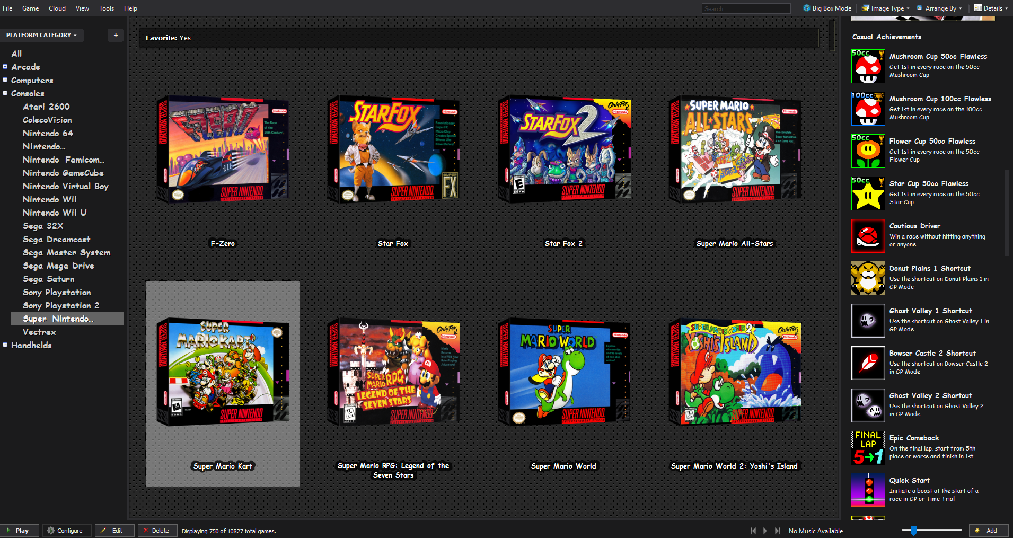Click the Donut Plains 1 Shortcut icon
Viewport: 1013px width, 538px height.
tap(868, 278)
